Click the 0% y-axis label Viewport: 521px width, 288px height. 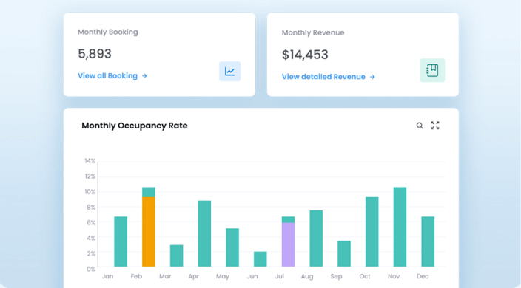pos(91,269)
